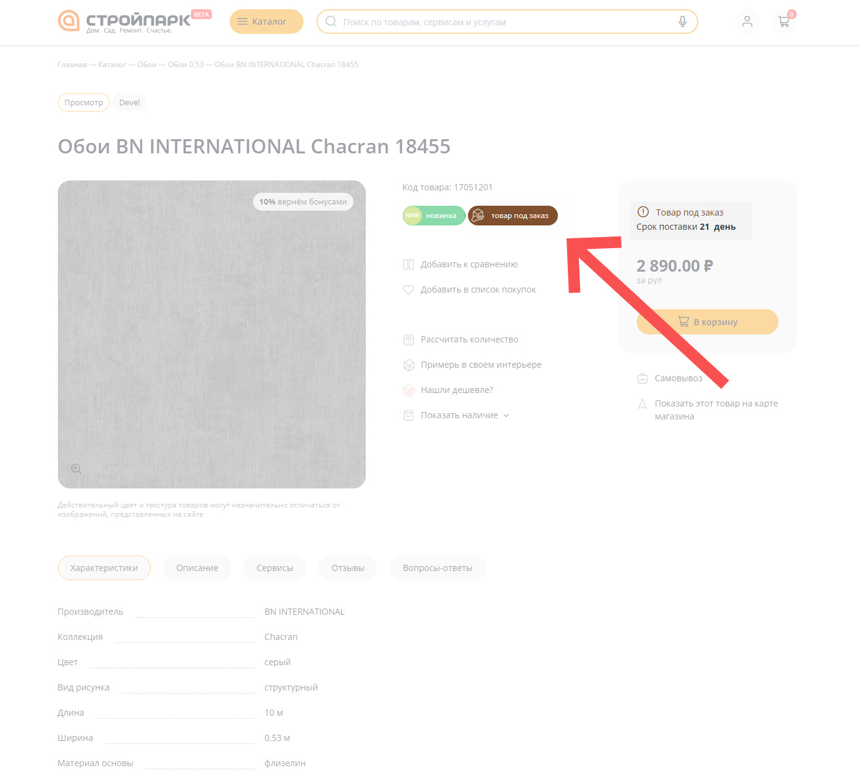Select the Вопросы-ответы tab
The image size is (859, 773).
(x=437, y=568)
